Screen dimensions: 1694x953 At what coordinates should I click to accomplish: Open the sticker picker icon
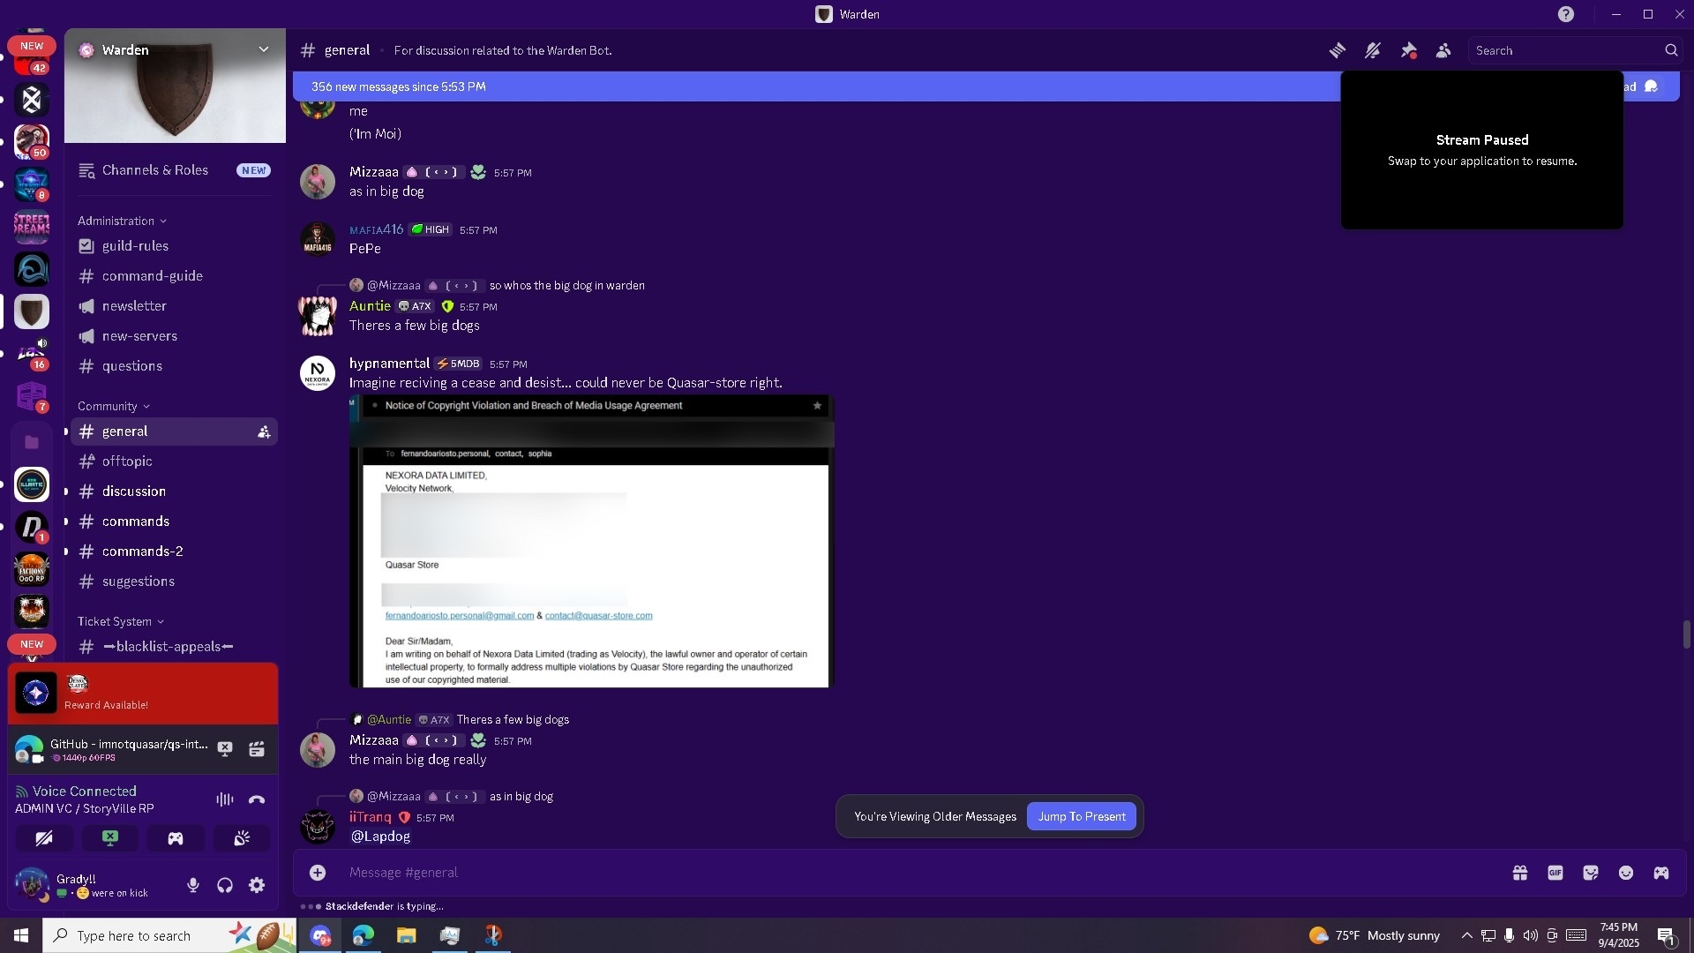pos(1591,873)
